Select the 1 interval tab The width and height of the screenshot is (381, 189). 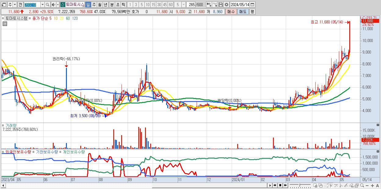coord(130,5)
